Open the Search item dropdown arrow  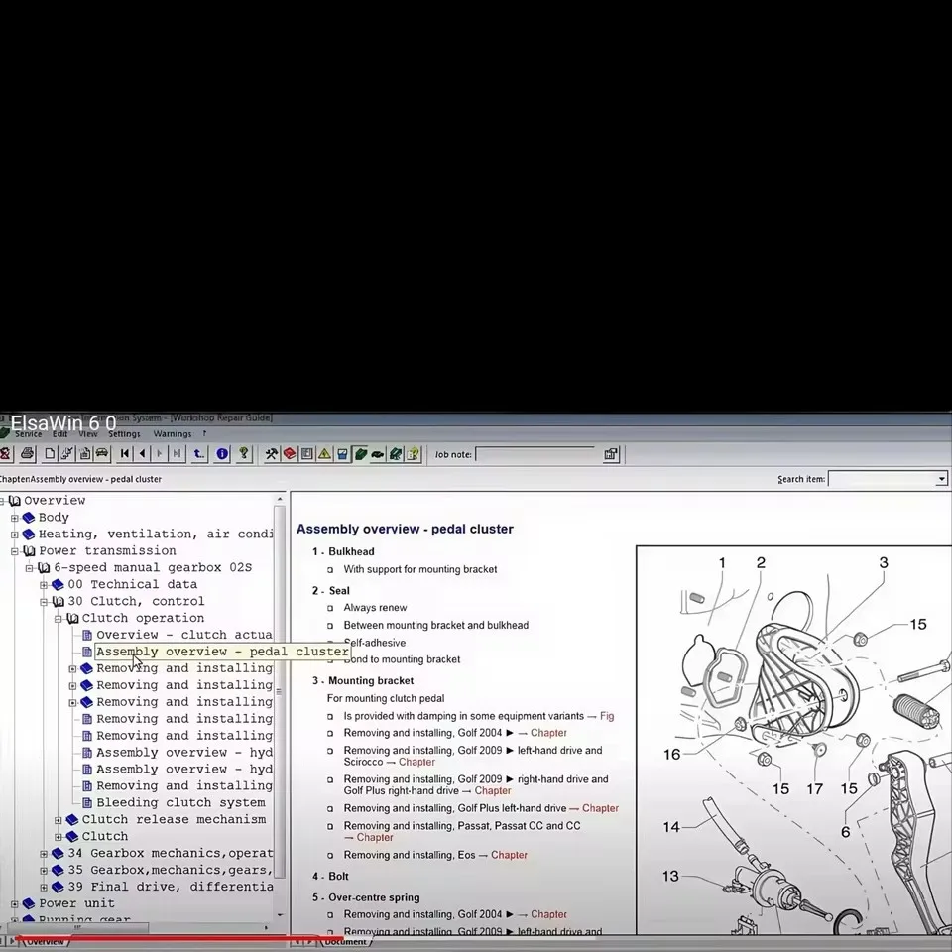pyautogui.click(x=941, y=479)
